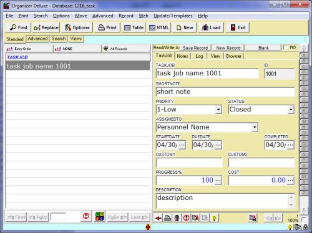Switch to the Log tab
Screen dimensions: 312x233
coord(199,56)
